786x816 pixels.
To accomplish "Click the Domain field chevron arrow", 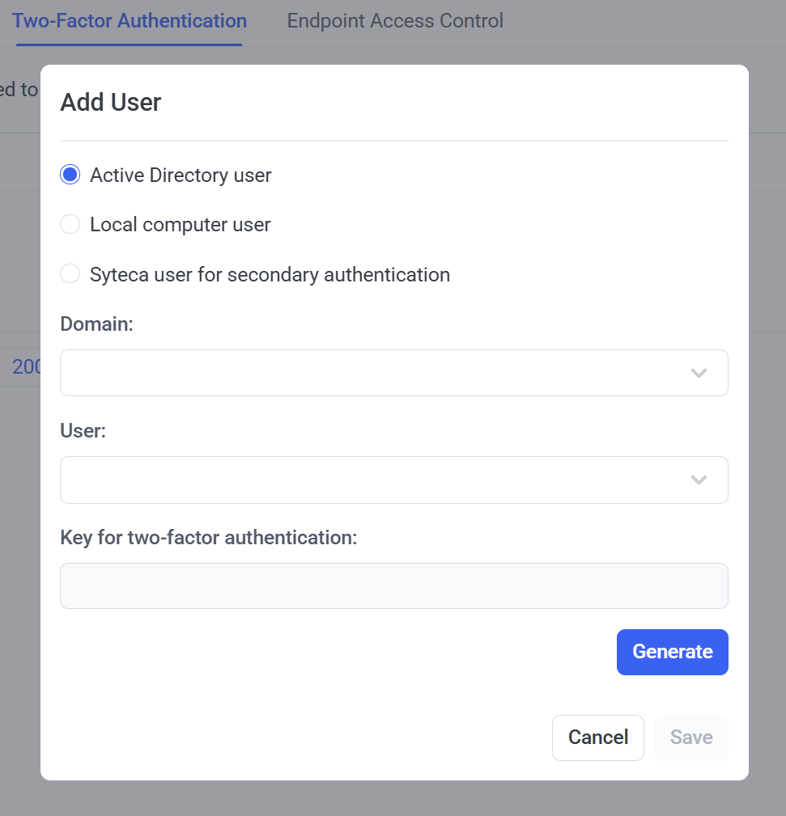I will 699,373.
